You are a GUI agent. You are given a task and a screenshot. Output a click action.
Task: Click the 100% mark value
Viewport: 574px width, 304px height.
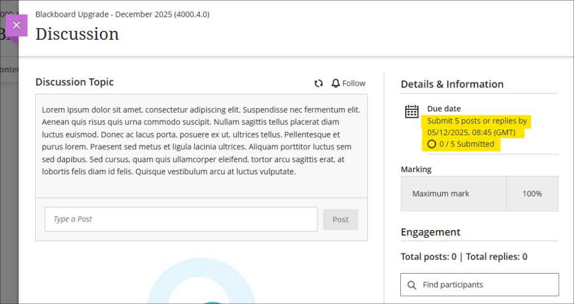coord(532,194)
